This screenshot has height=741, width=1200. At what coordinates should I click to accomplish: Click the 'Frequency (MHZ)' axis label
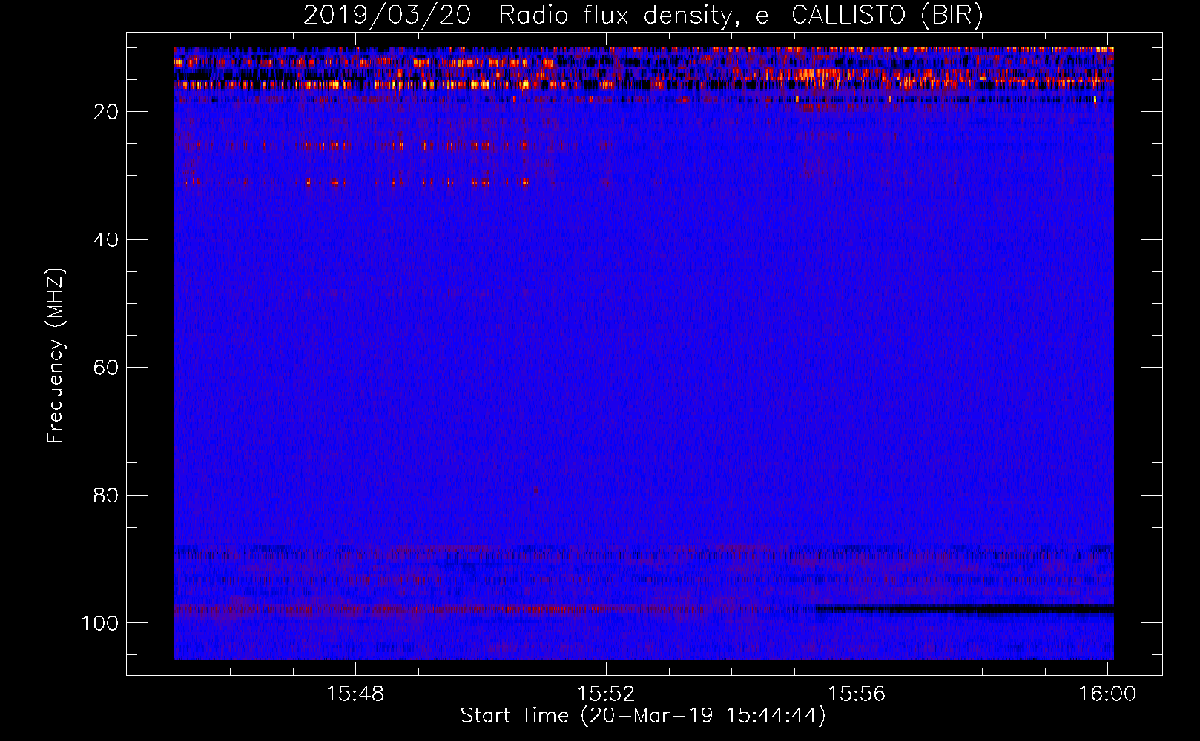[x=56, y=356]
